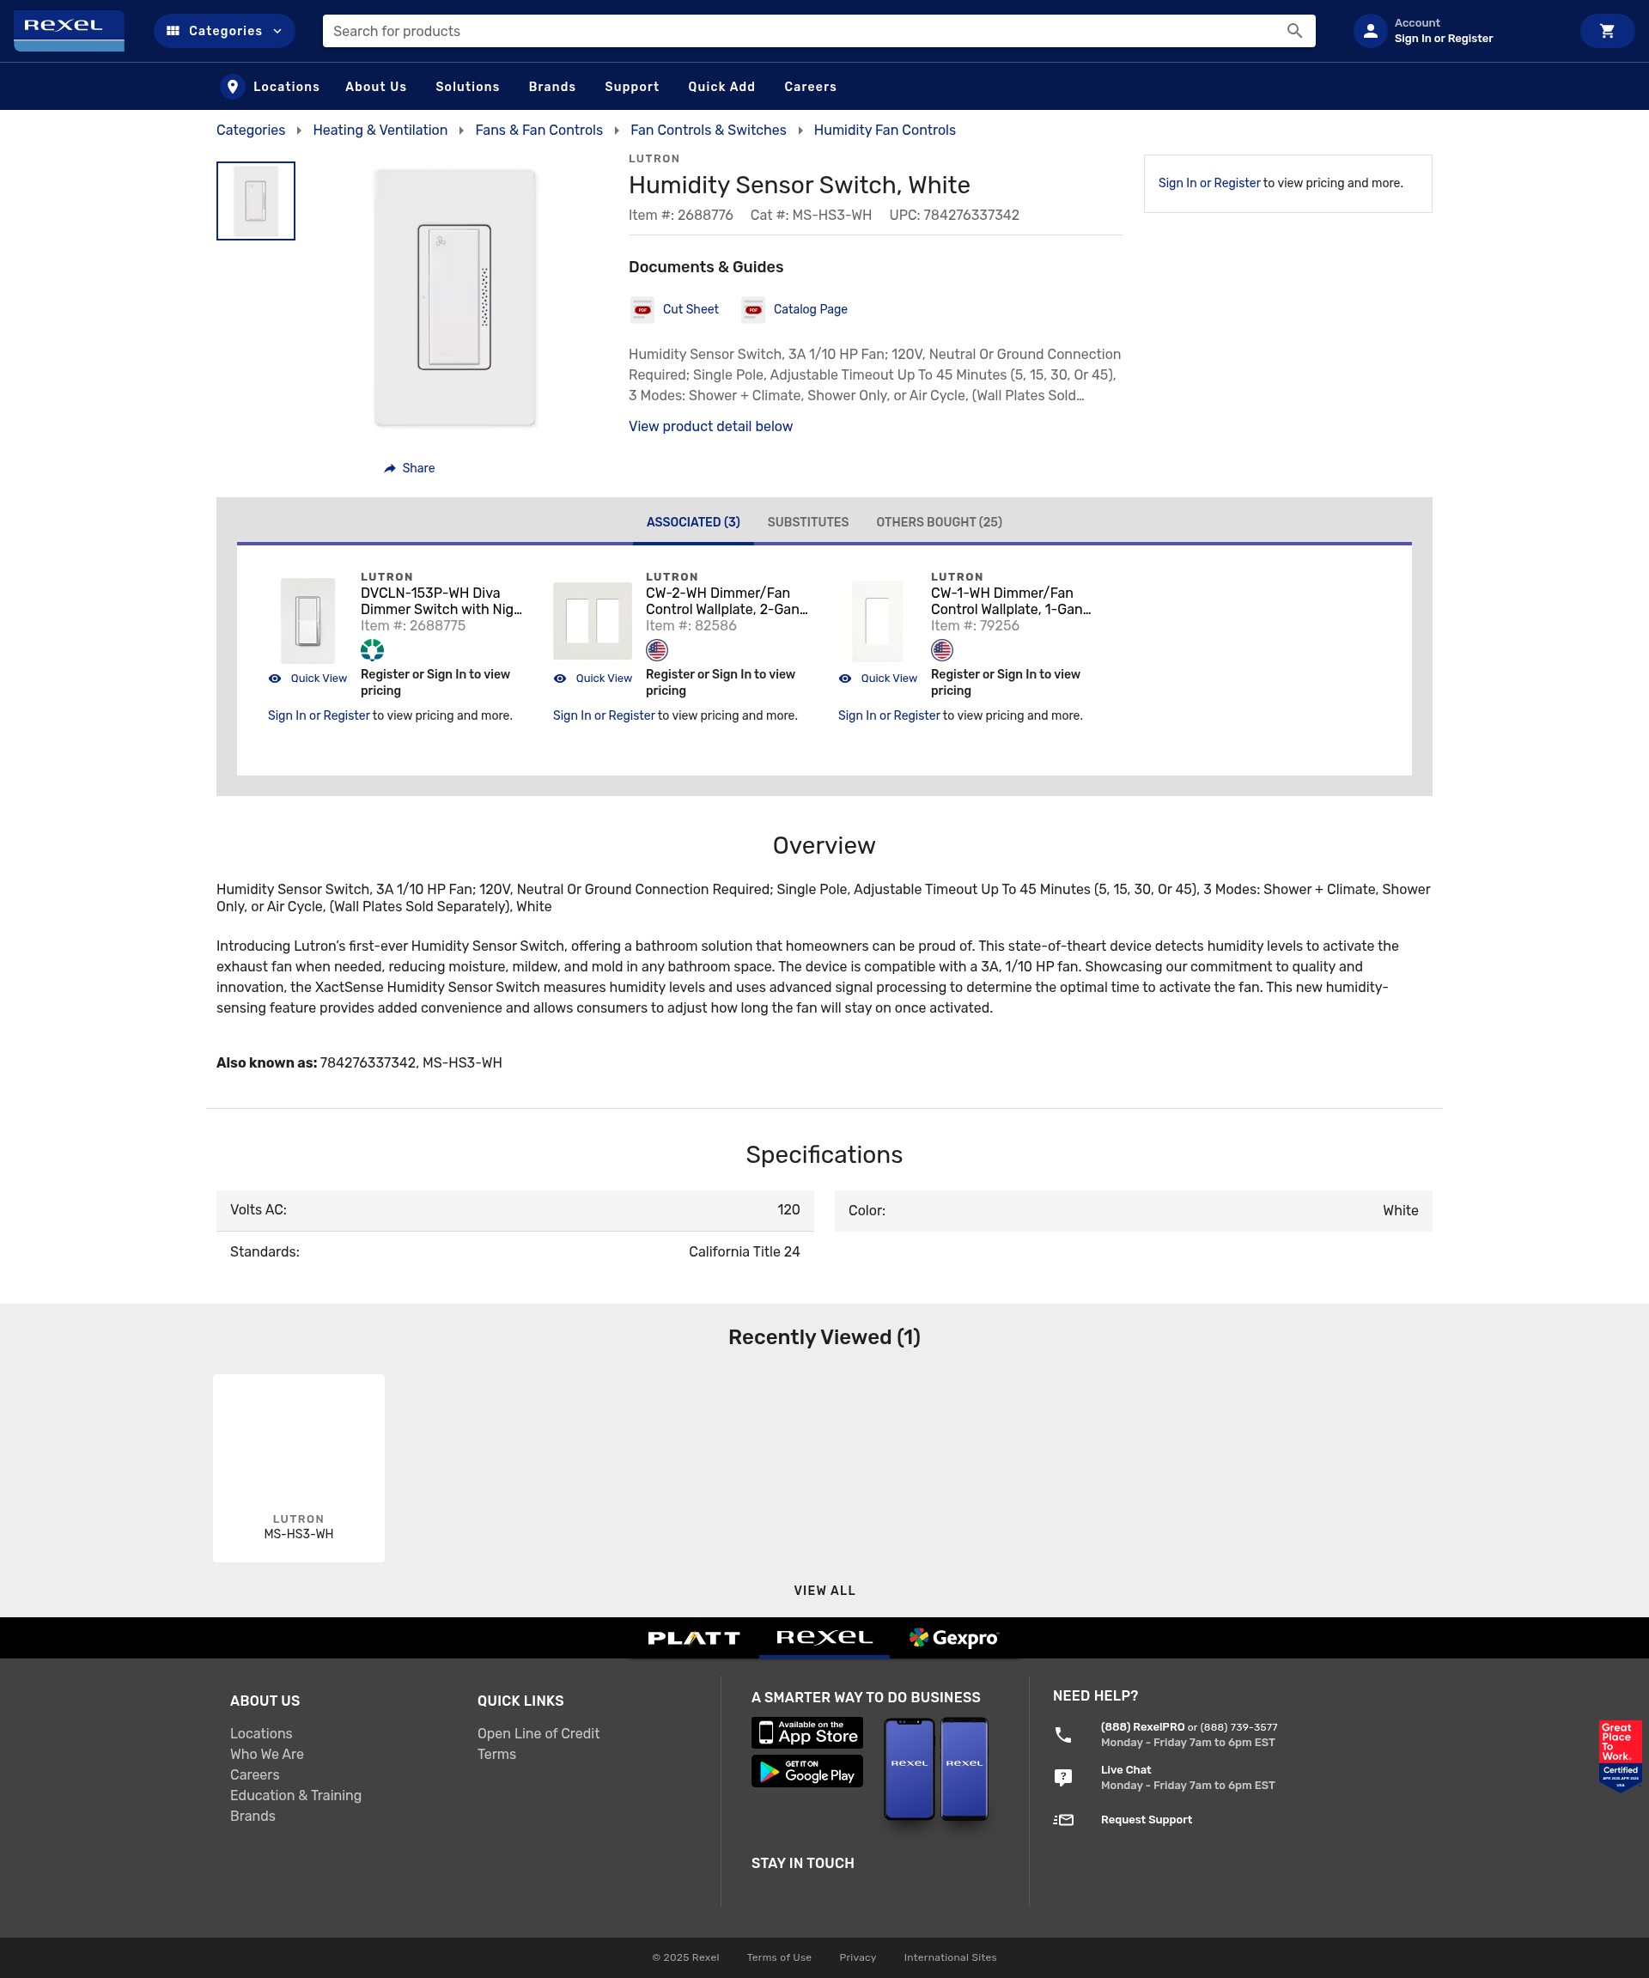Click the Rexel logo in header
The width and height of the screenshot is (1649, 1978).
tap(69, 30)
